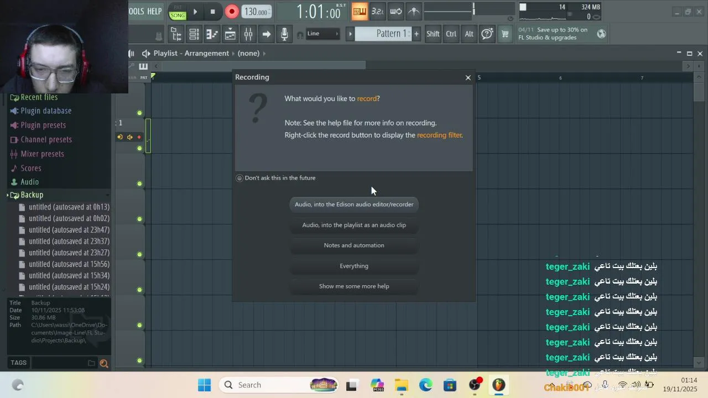Click the CPU and memory meter panel

(560, 12)
